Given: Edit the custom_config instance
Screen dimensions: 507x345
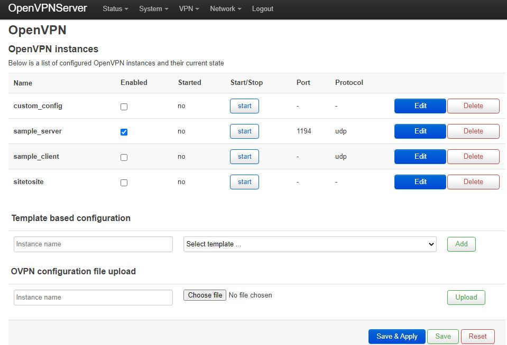Looking at the screenshot, I should click(x=420, y=106).
